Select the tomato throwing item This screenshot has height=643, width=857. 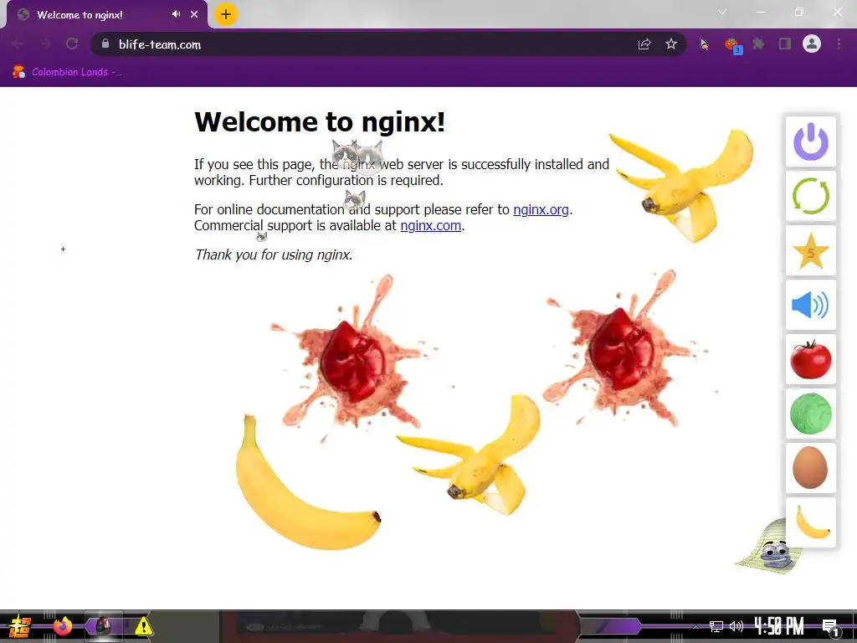pos(810,359)
